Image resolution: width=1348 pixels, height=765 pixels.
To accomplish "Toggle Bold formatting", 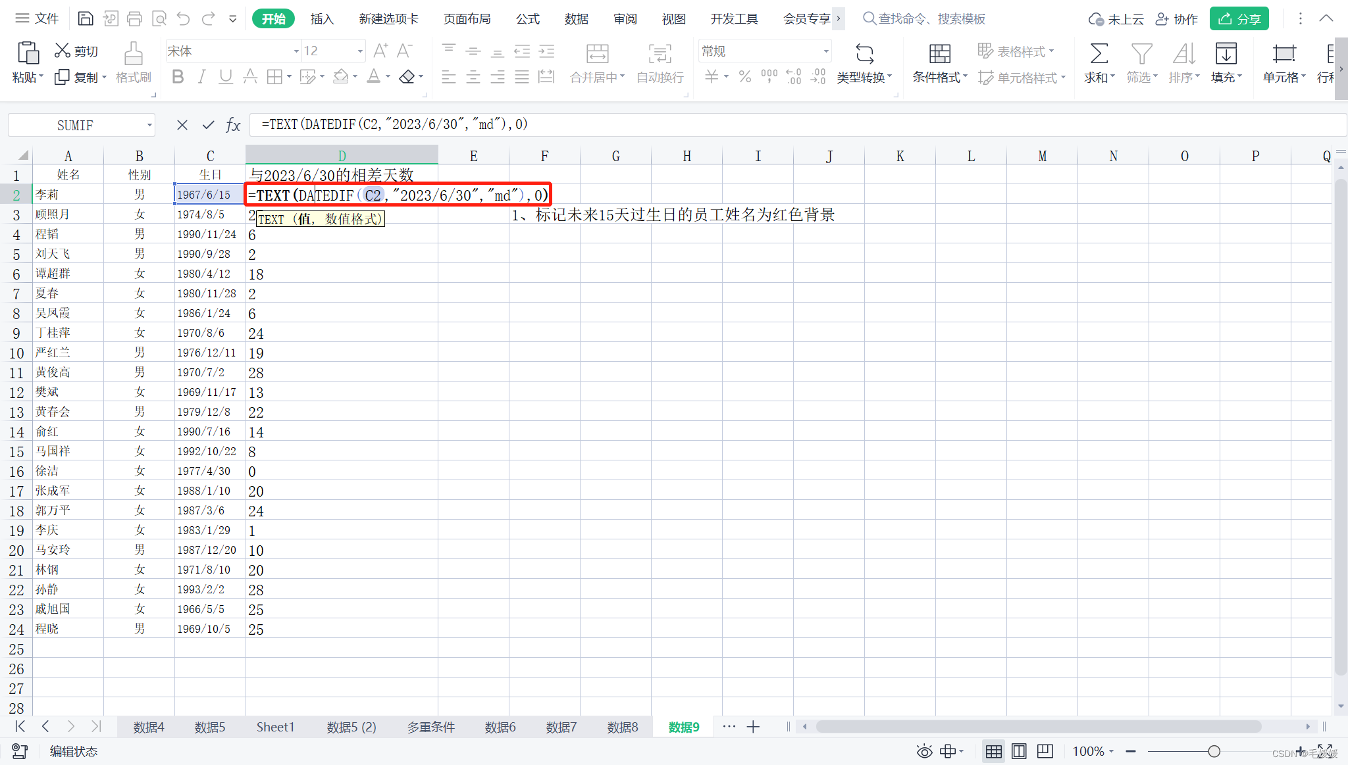I will pos(178,77).
